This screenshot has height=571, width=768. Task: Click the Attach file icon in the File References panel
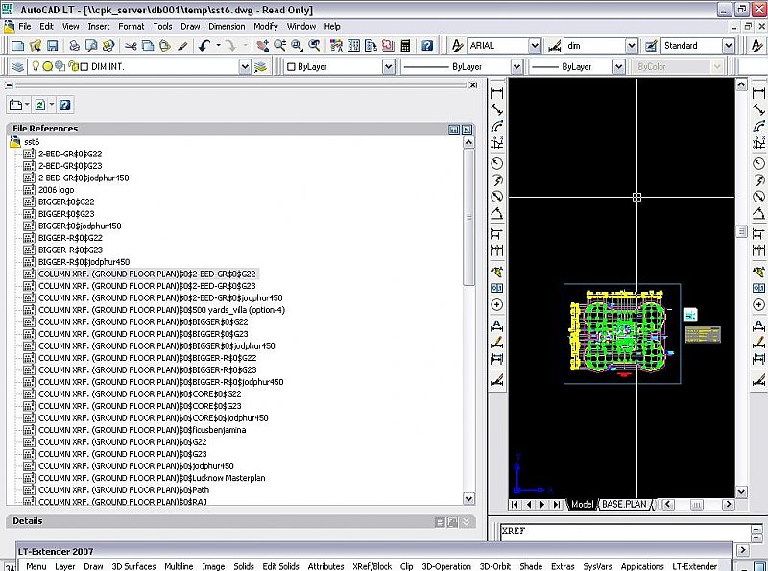(16, 106)
